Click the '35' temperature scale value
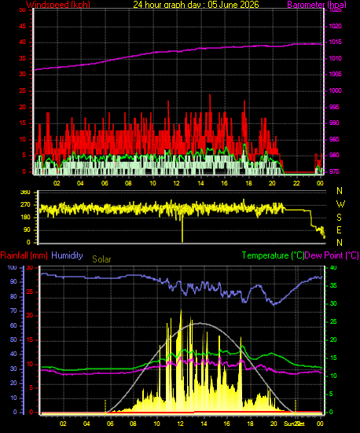The width and height of the screenshot is (360, 433). click(333, 286)
